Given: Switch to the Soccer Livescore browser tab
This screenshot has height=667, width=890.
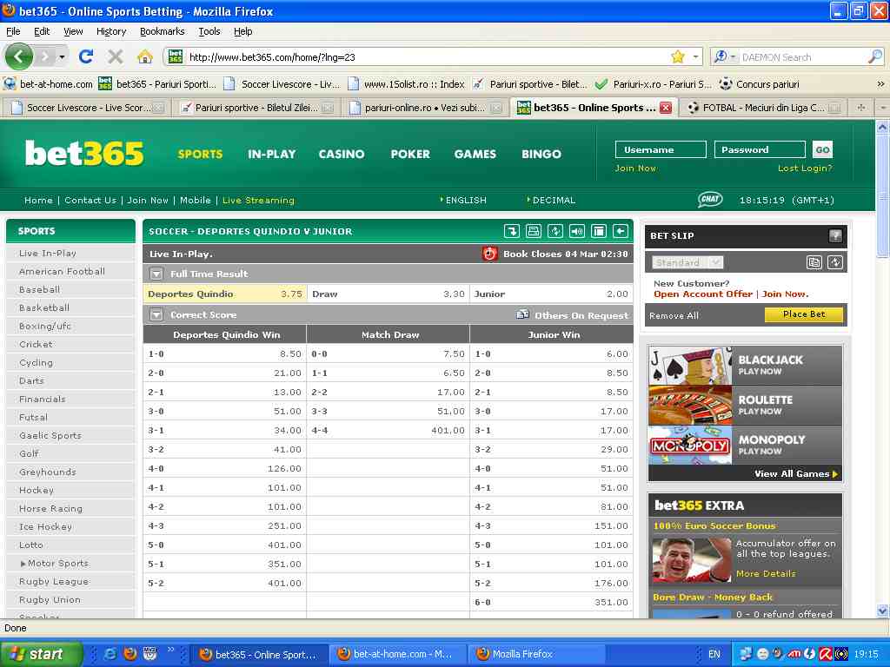Looking at the screenshot, I should coord(87,107).
